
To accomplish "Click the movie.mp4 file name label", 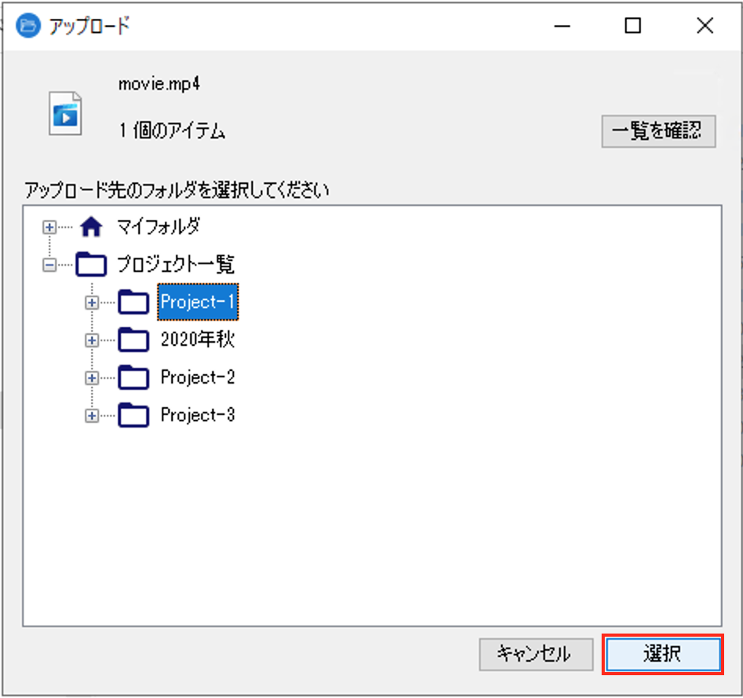I will tap(159, 83).
